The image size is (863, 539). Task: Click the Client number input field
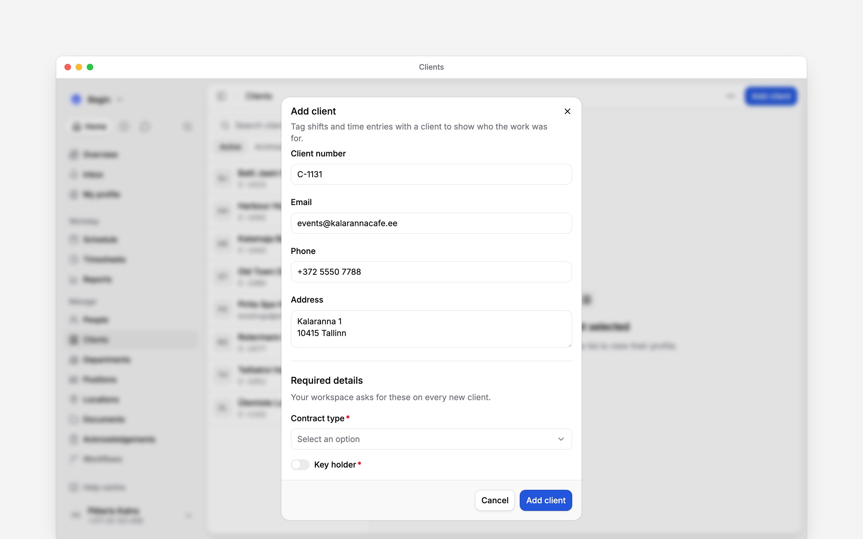point(431,174)
